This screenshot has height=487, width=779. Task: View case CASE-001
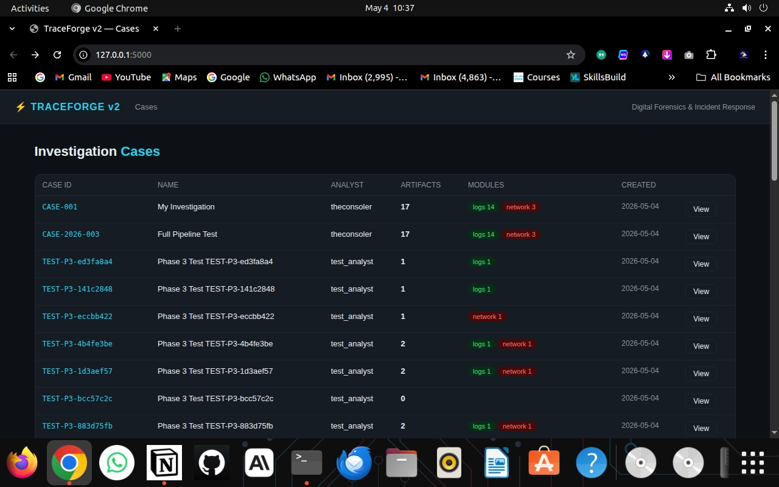coord(701,209)
